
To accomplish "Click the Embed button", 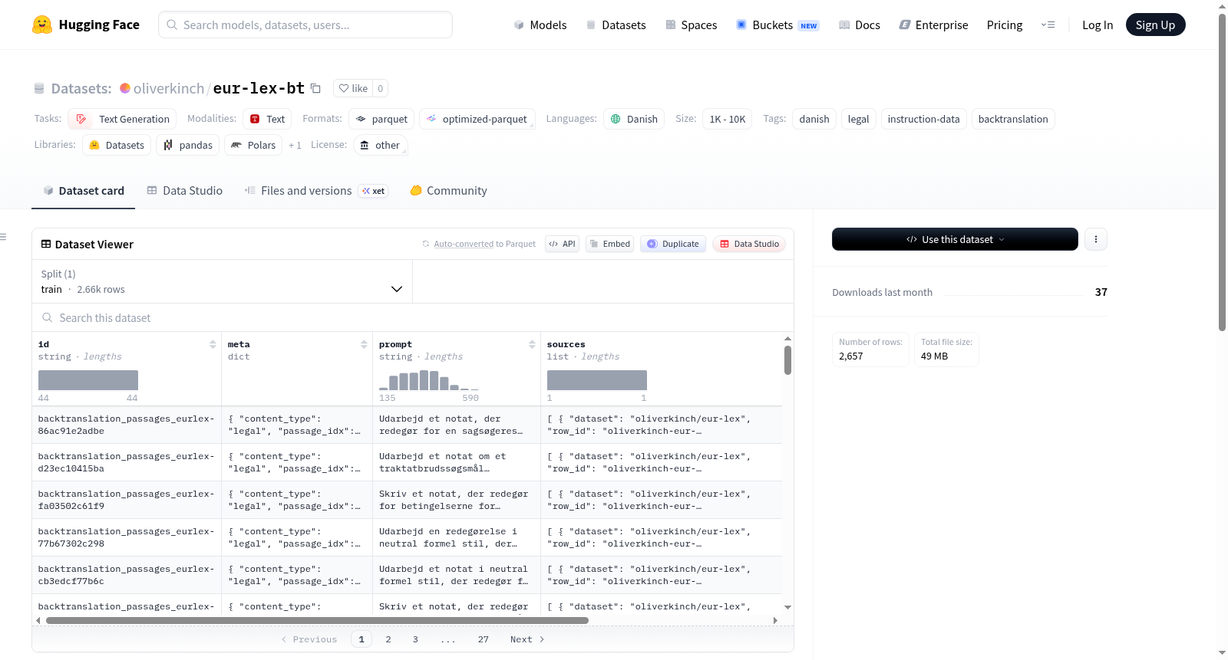I will pos(609,244).
